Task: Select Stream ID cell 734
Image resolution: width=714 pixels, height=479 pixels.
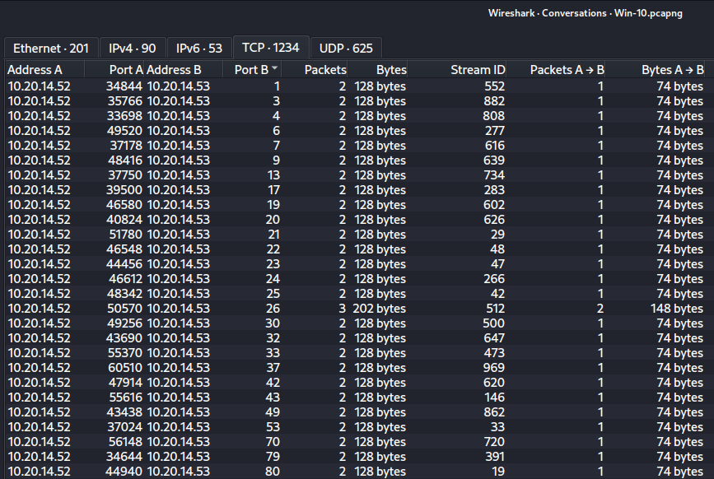Action: (494, 175)
